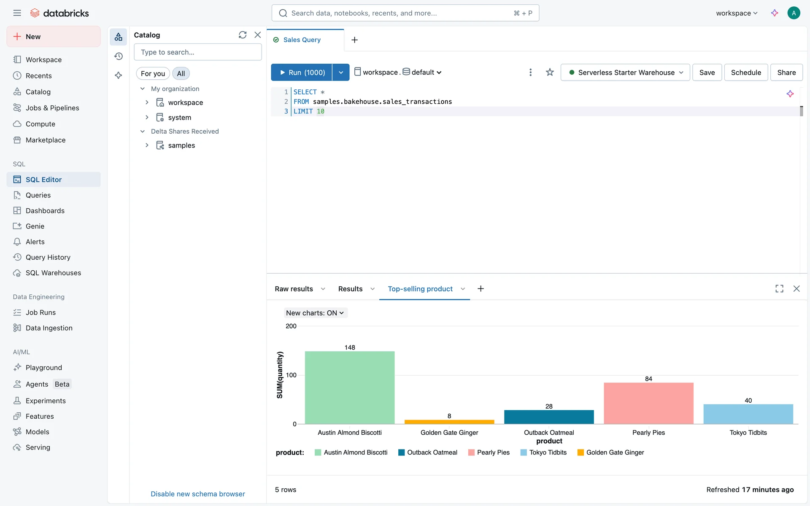This screenshot has width=810, height=506.
Task: Open the history icon in the side strip
Action: click(x=119, y=56)
